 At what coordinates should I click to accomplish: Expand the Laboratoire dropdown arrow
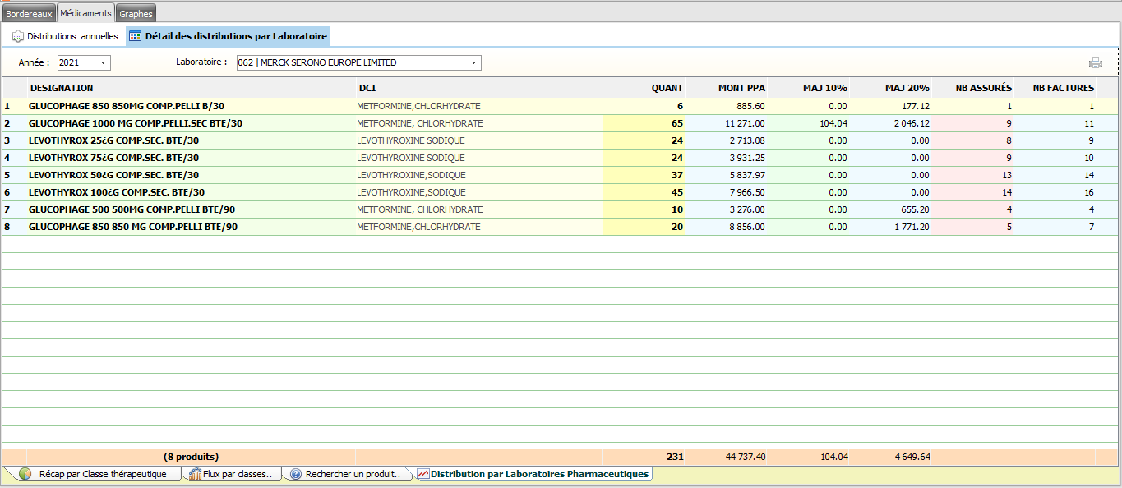click(473, 63)
